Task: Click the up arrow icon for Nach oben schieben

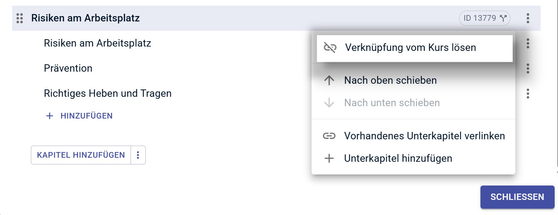Action: (x=329, y=80)
